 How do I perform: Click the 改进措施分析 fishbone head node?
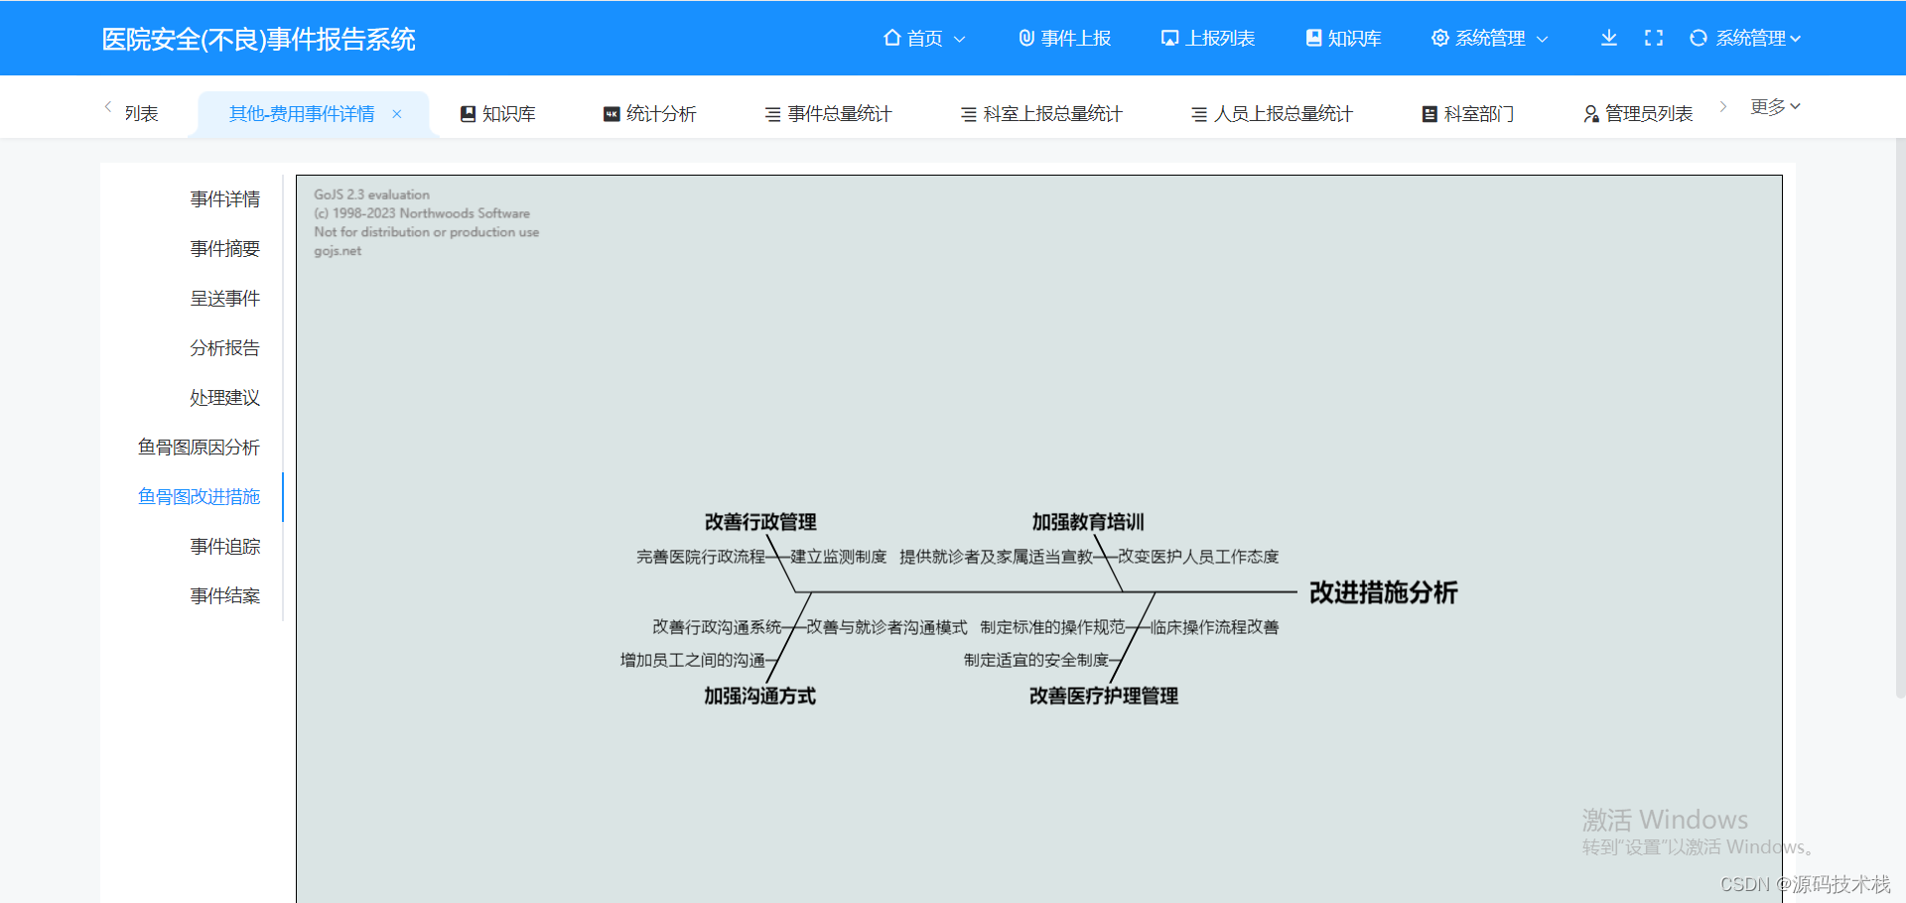pyautogui.click(x=1383, y=592)
